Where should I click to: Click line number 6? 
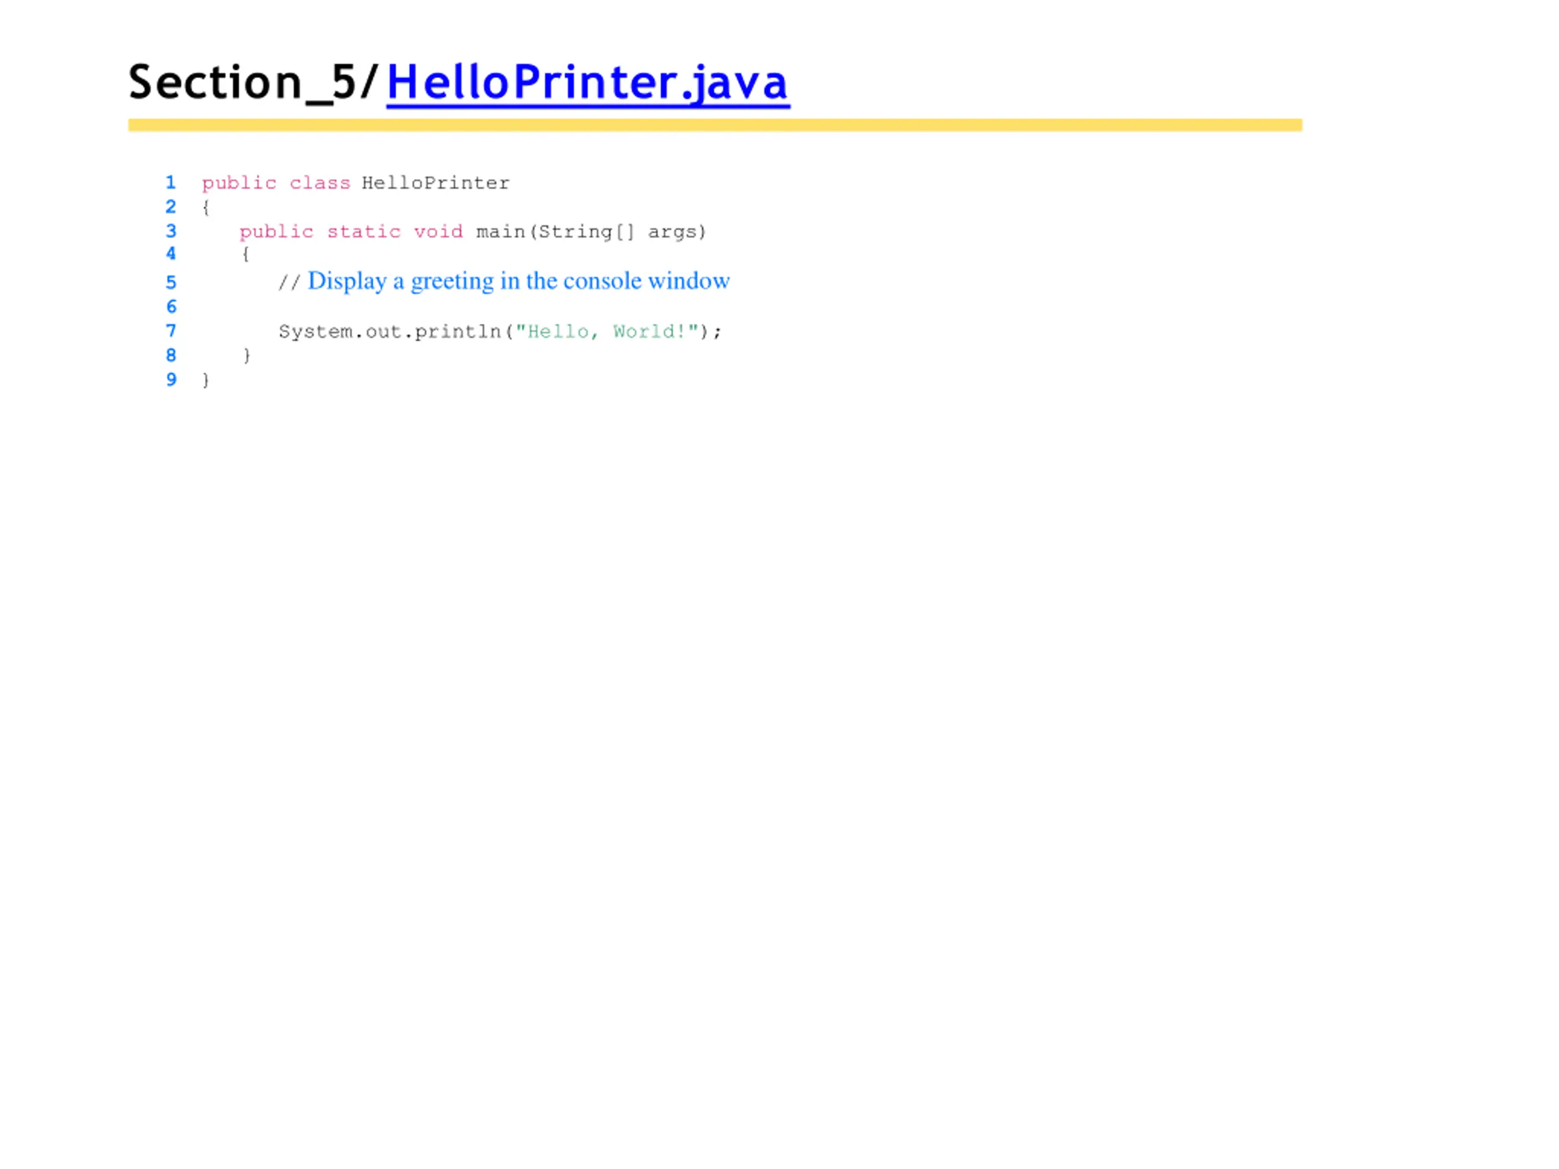tap(171, 306)
